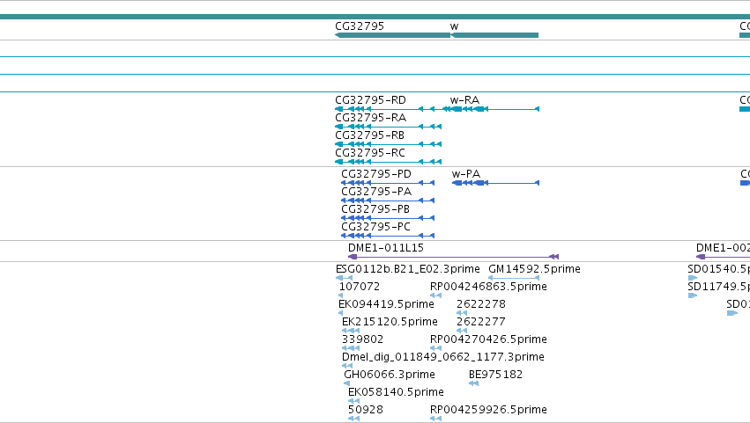Select the CG32795-RC transcript label
The image size is (750, 423).
[x=370, y=153]
